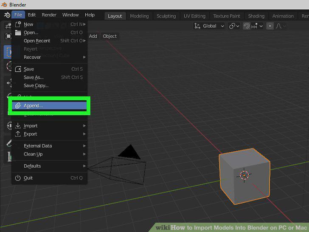Click the Quit power icon
Image resolution: width=309 pixels, height=232 pixels.
[18, 178]
